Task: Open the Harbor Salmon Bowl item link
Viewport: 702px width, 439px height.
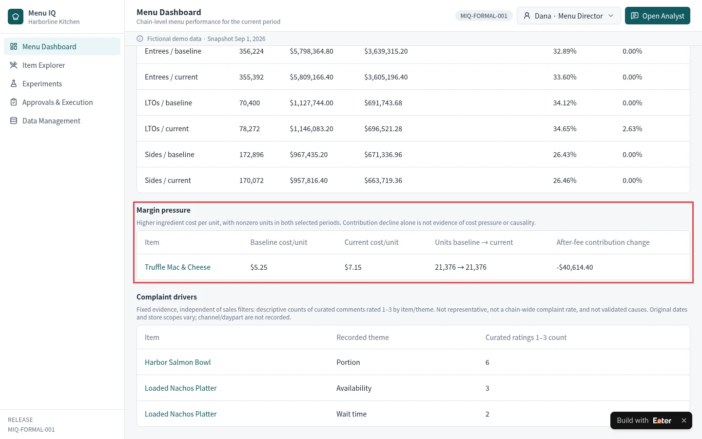Action: point(177,362)
